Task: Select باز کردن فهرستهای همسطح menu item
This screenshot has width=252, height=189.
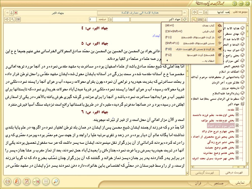Action: [192, 37]
